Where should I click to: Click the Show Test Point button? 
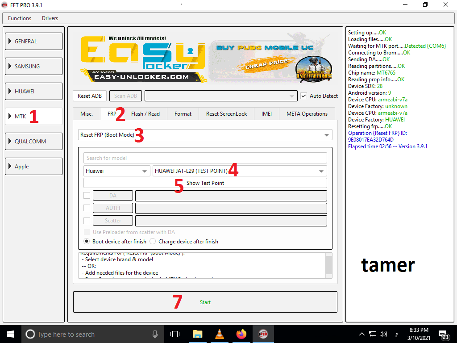pos(205,183)
